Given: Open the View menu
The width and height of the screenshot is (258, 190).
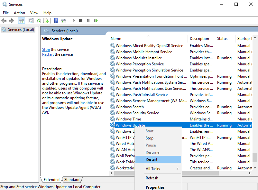Looking at the screenshot, I should (x=34, y=13).
